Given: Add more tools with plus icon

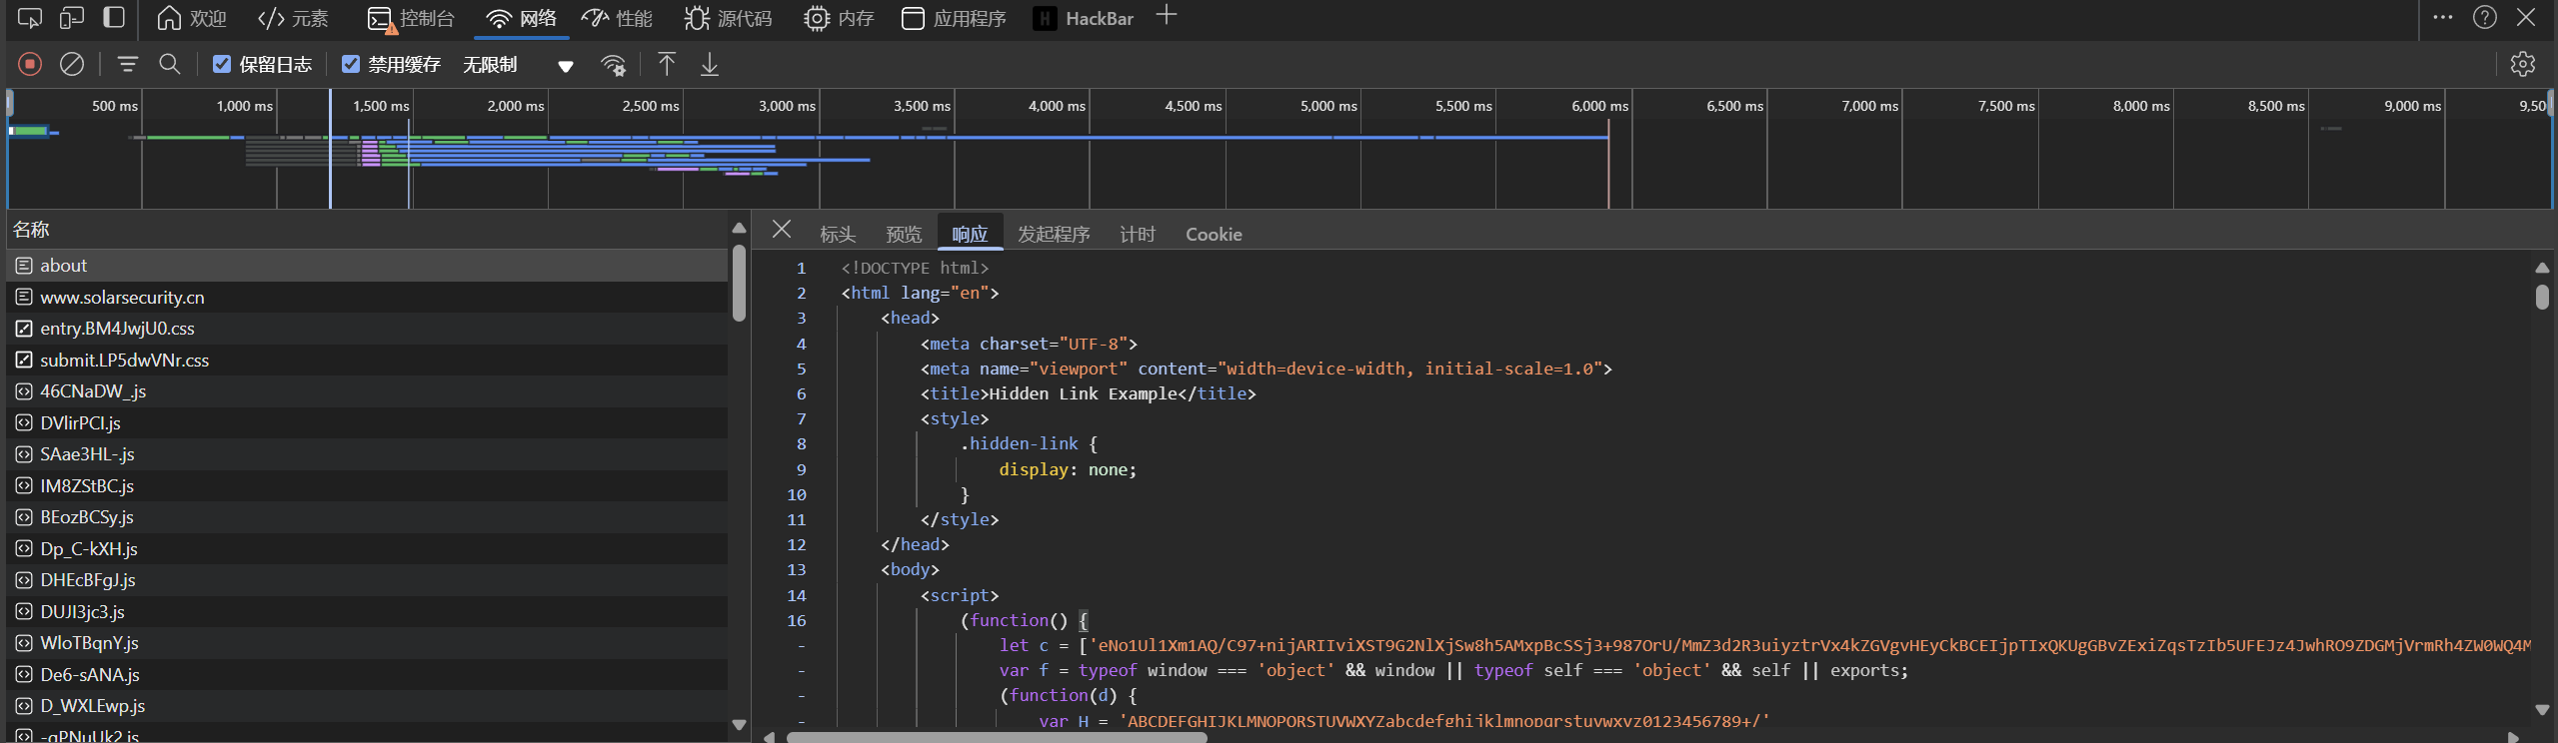Looking at the screenshot, I should (1166, 16).
